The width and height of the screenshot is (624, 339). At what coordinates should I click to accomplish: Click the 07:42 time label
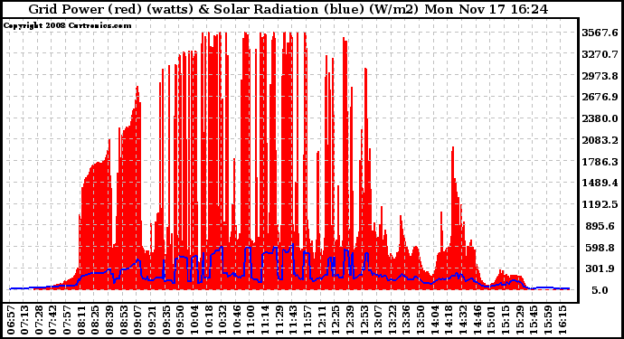pos(53,319)
